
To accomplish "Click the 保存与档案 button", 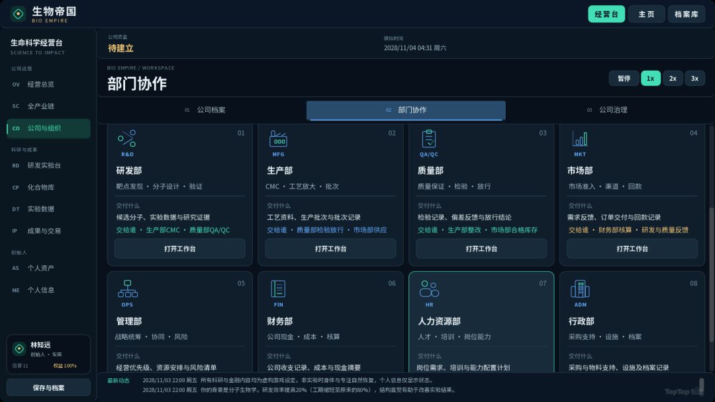I will 48,388.
